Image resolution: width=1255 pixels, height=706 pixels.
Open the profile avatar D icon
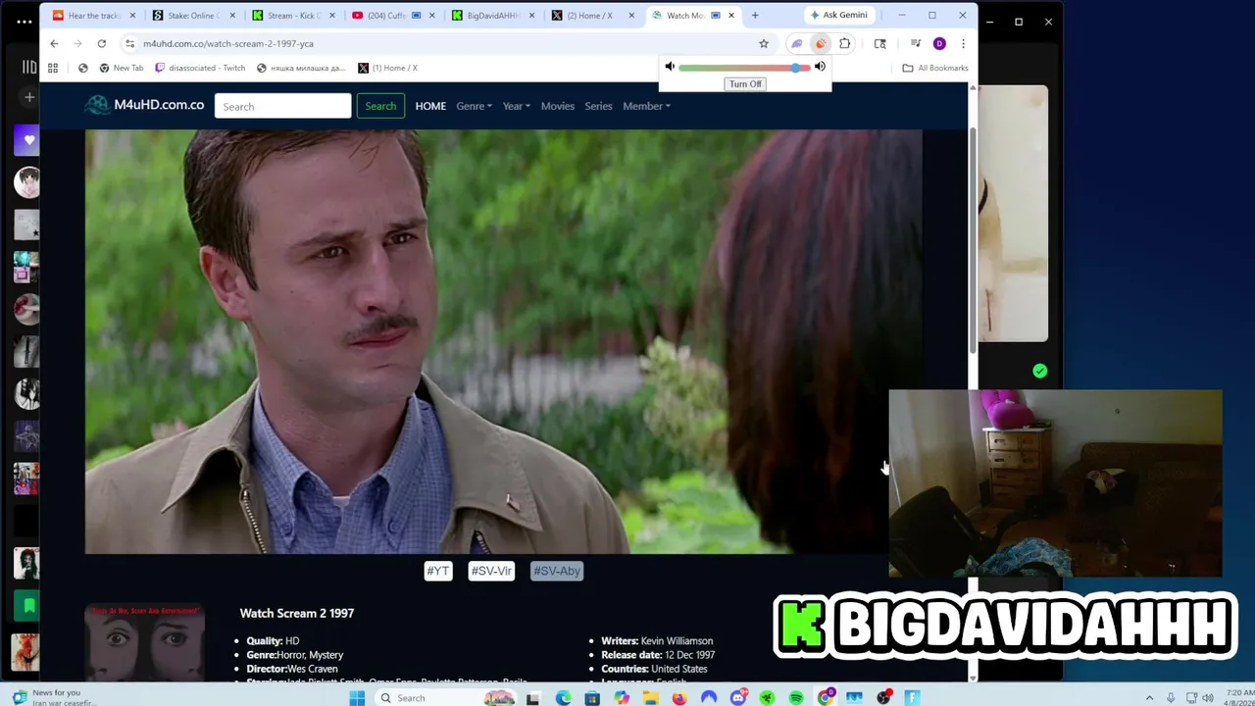pos(939,43)
